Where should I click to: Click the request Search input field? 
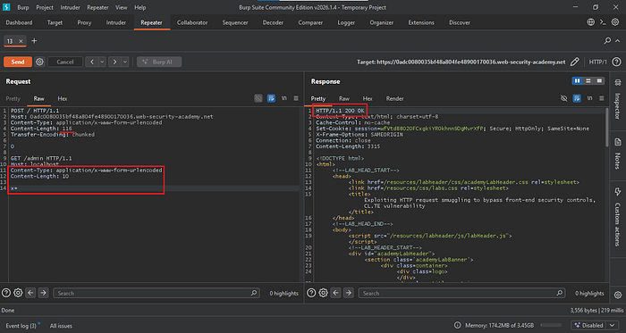pyautogui.click(x=156, y=293)
